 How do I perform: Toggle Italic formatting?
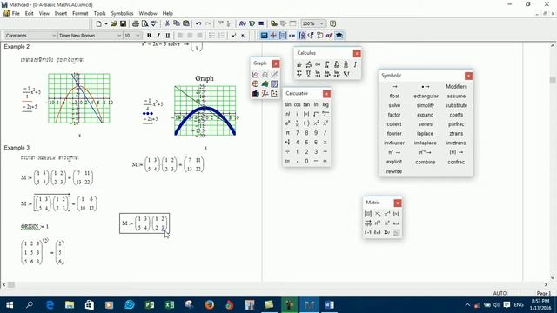point(158,36)
